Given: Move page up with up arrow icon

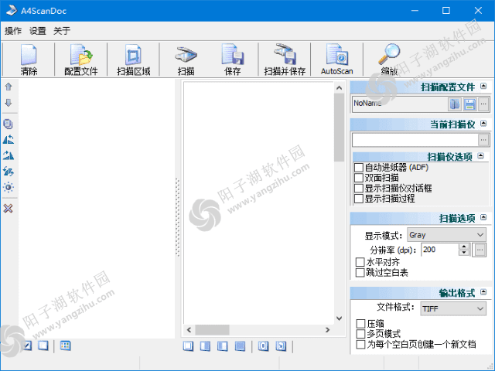Looking at the screenshot, I should click(9, 87).
